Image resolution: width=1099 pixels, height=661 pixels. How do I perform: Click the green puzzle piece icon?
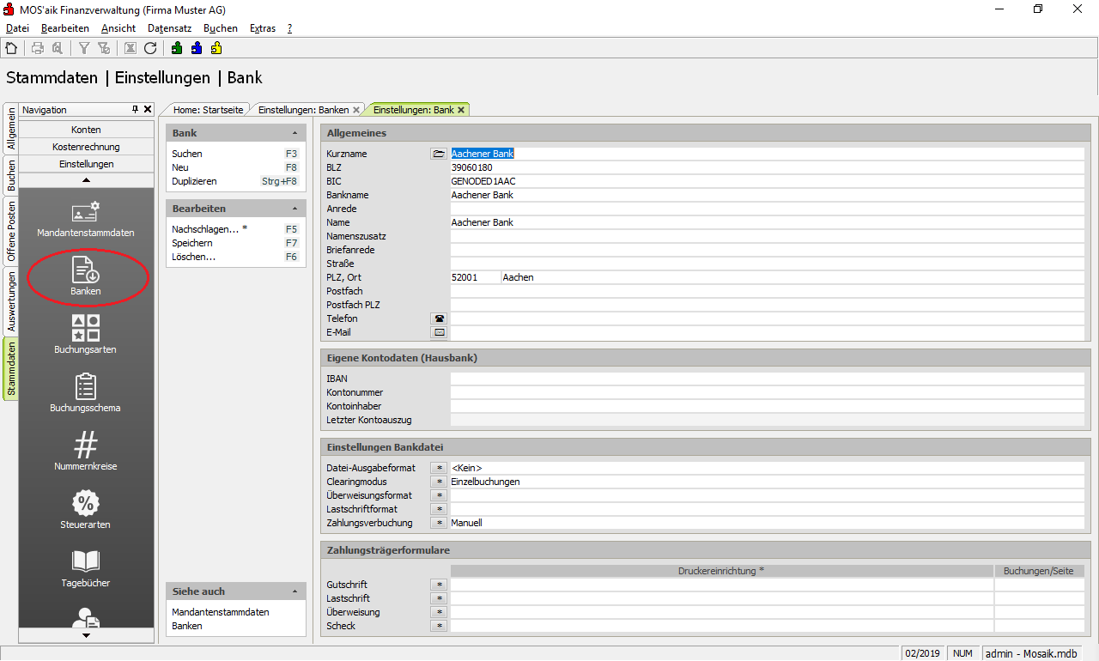tap(177, 48)
